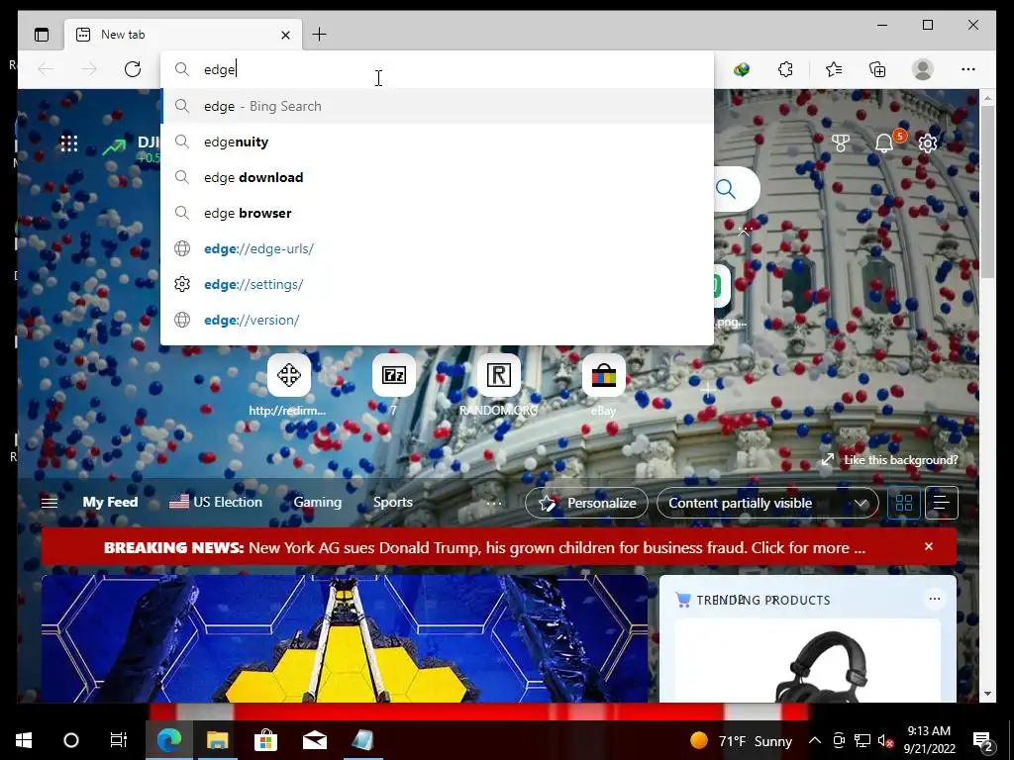Open Action Center notifications icon
This screenshot has height=760, width=1014.
[983, 740]
